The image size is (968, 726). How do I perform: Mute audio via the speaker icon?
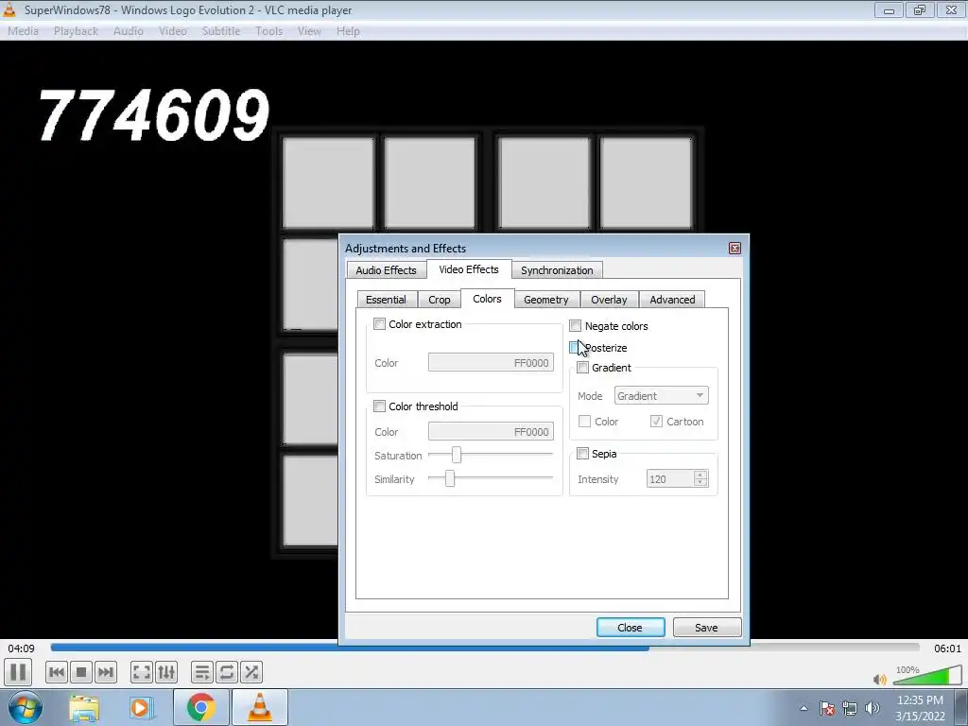(880, 679)
